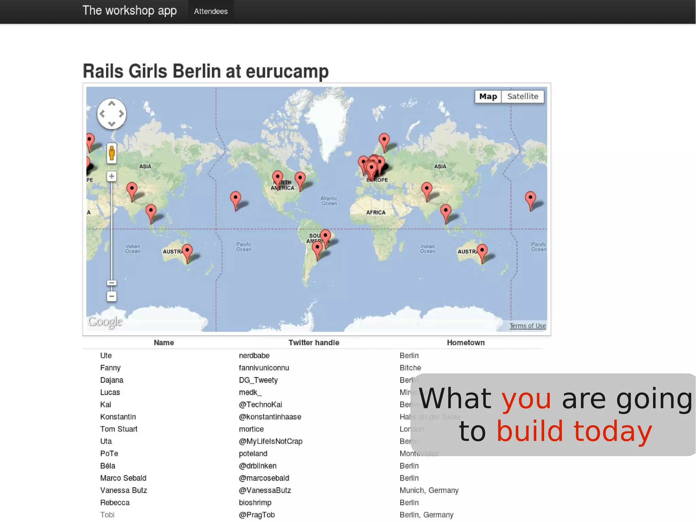Click the map marker in Australia

click(482, 250)
